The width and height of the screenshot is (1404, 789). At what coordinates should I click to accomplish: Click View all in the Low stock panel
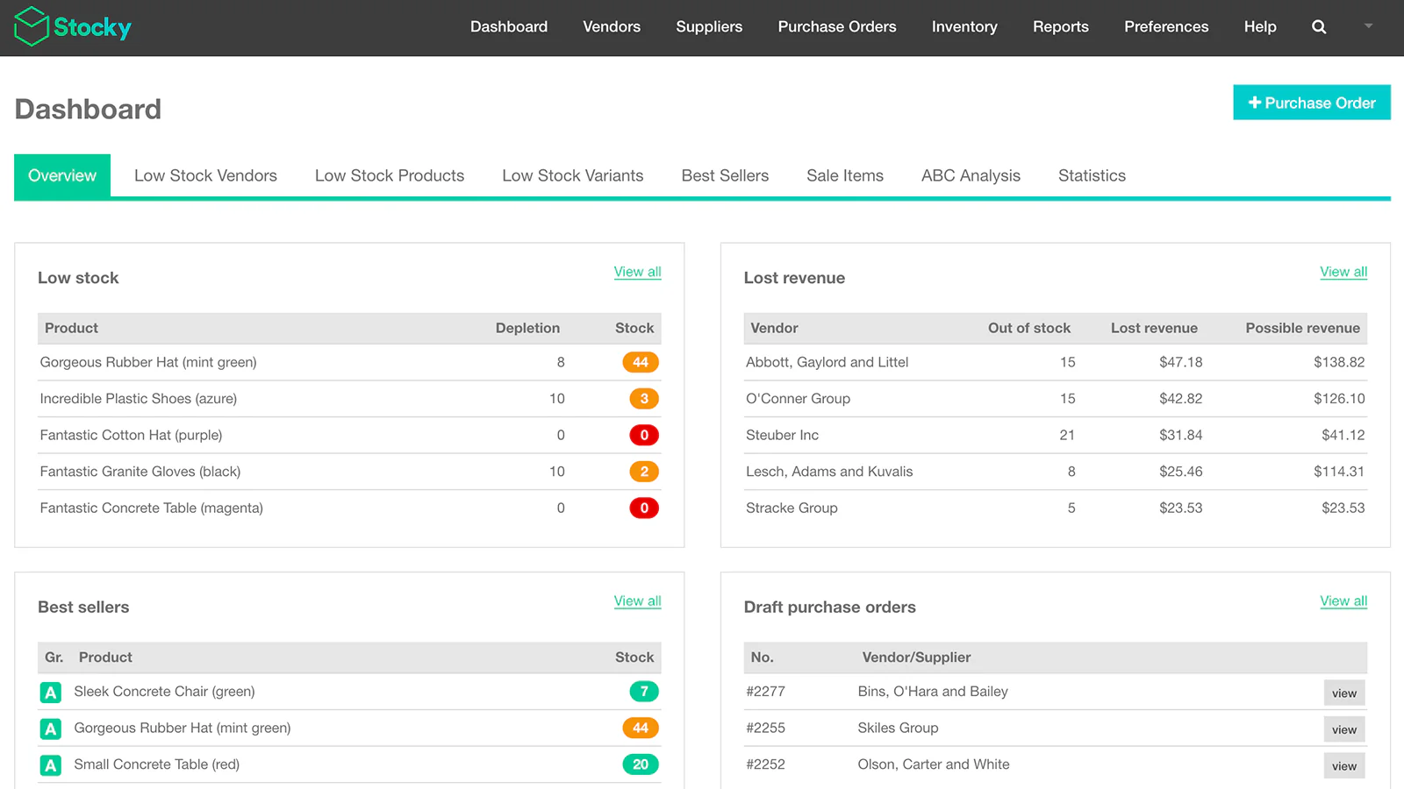point(637,272)
